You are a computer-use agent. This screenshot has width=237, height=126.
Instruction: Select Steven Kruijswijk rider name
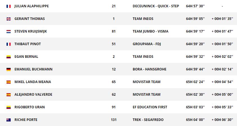(31, 31)
